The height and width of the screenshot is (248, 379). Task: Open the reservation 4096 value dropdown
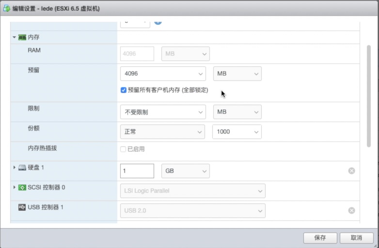click(163, 74)
